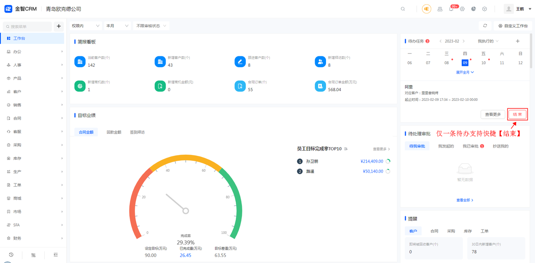Open the 不限审核状态 dropdown
535x263 pixels.
pos(151,26)
